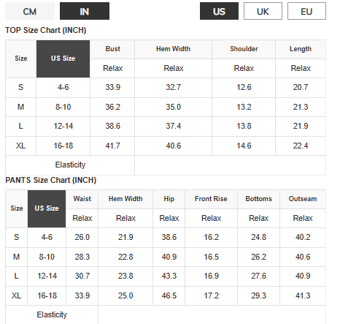Click the Hip column header
The width and height of the screenshot is (340, 324).
(169, 199)
